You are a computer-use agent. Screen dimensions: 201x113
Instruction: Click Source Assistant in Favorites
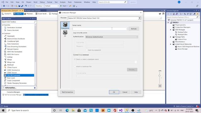click(x=13, y=30)
